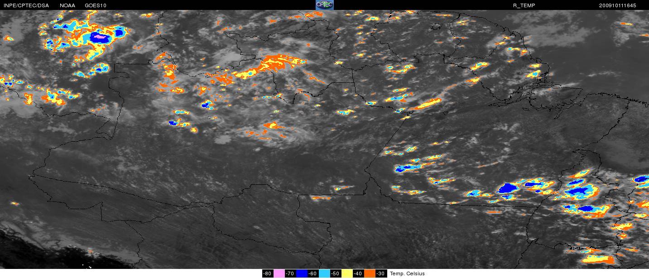Select the pink -80 legend swatch
This screenshot has width=649, height=278.
pos(279,273)
